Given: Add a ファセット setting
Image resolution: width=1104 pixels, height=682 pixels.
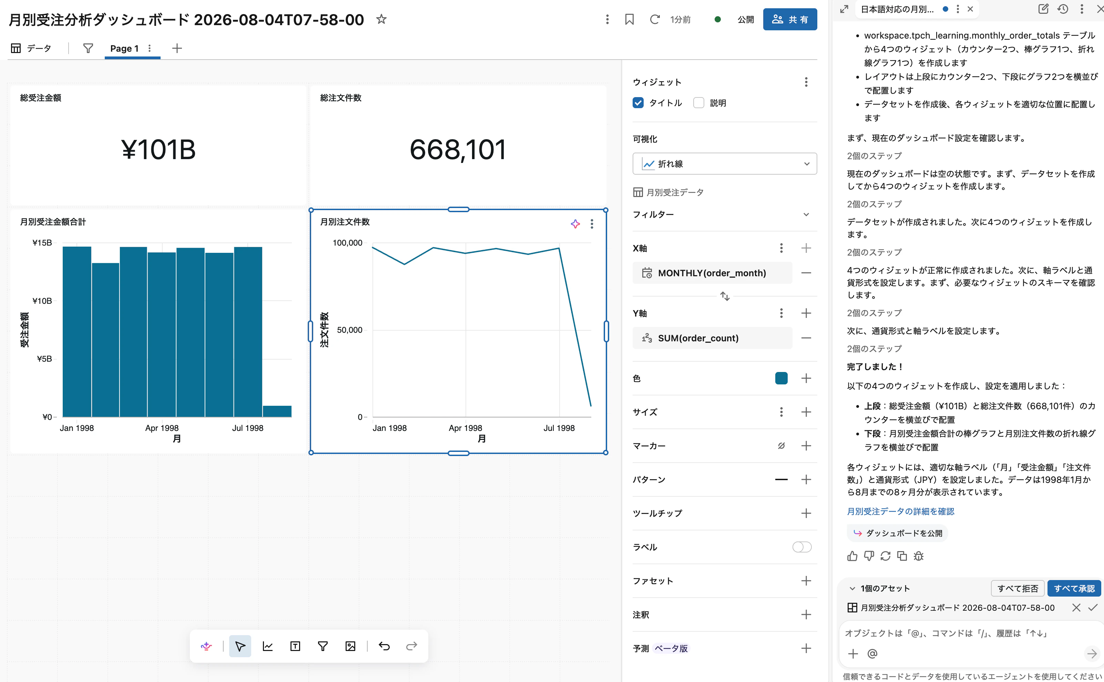Looking at the screenshot, I should coord(806,581).
